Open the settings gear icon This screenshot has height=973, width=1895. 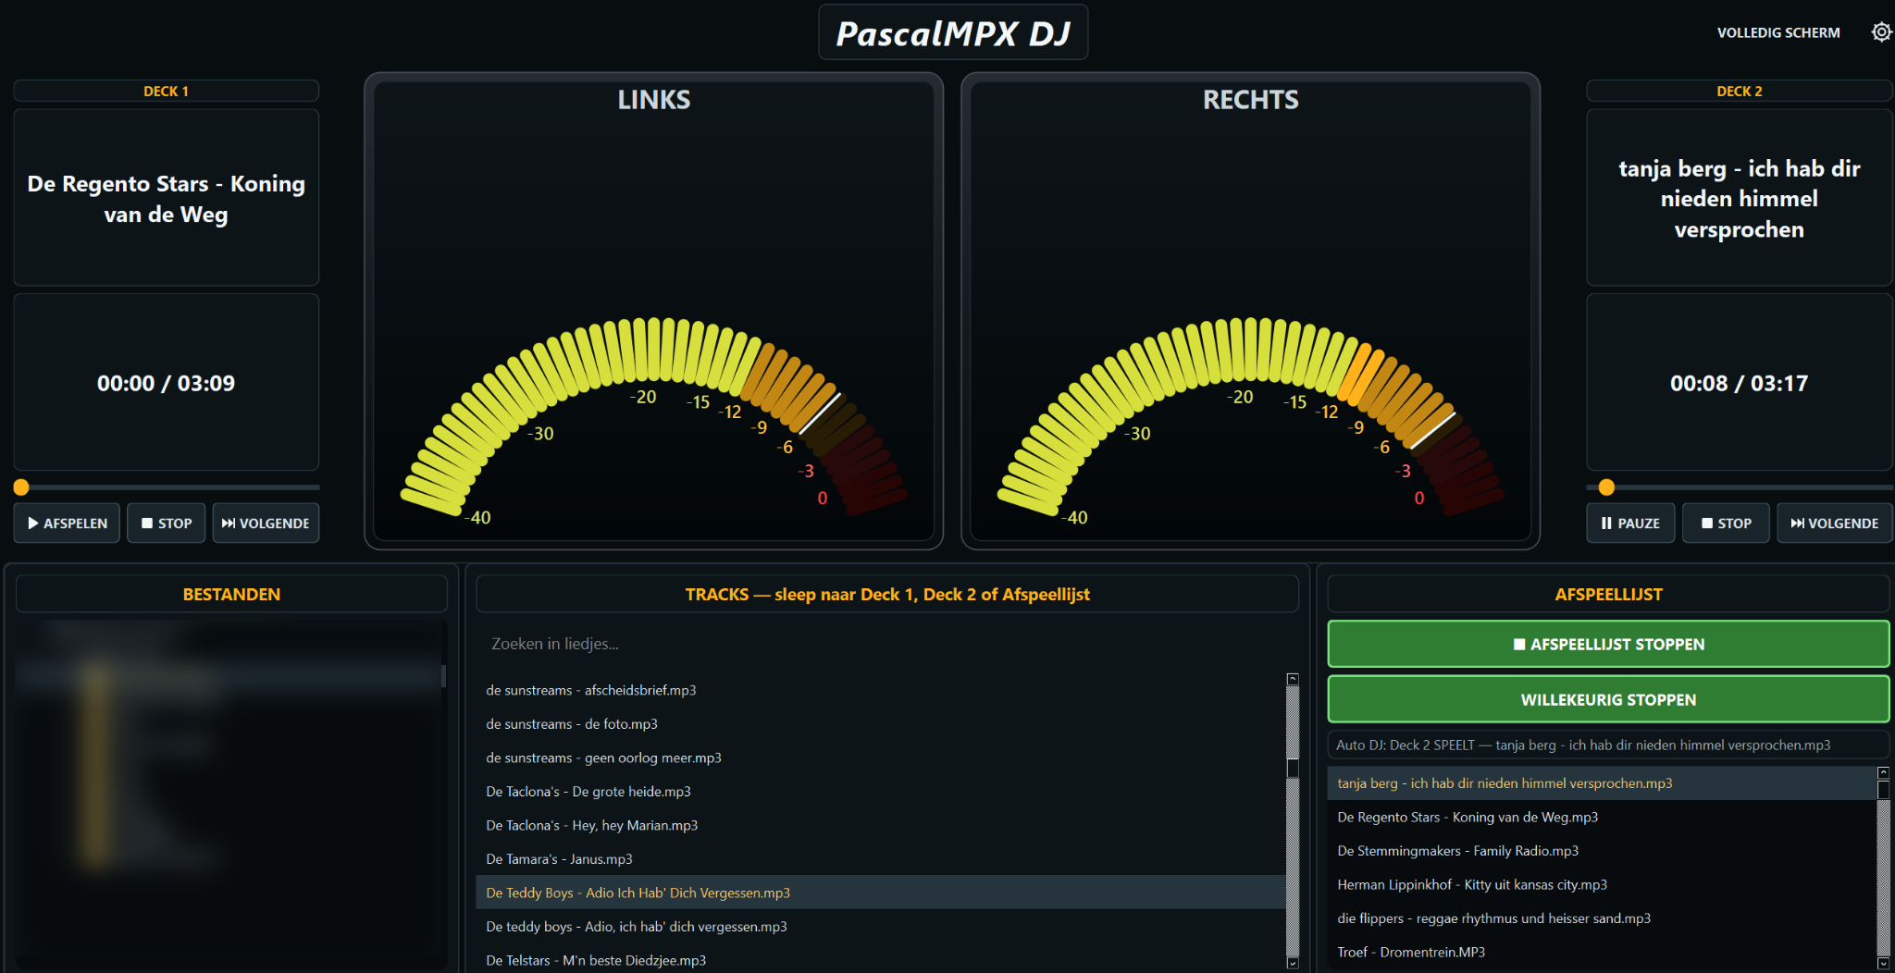coord(1881,32)
